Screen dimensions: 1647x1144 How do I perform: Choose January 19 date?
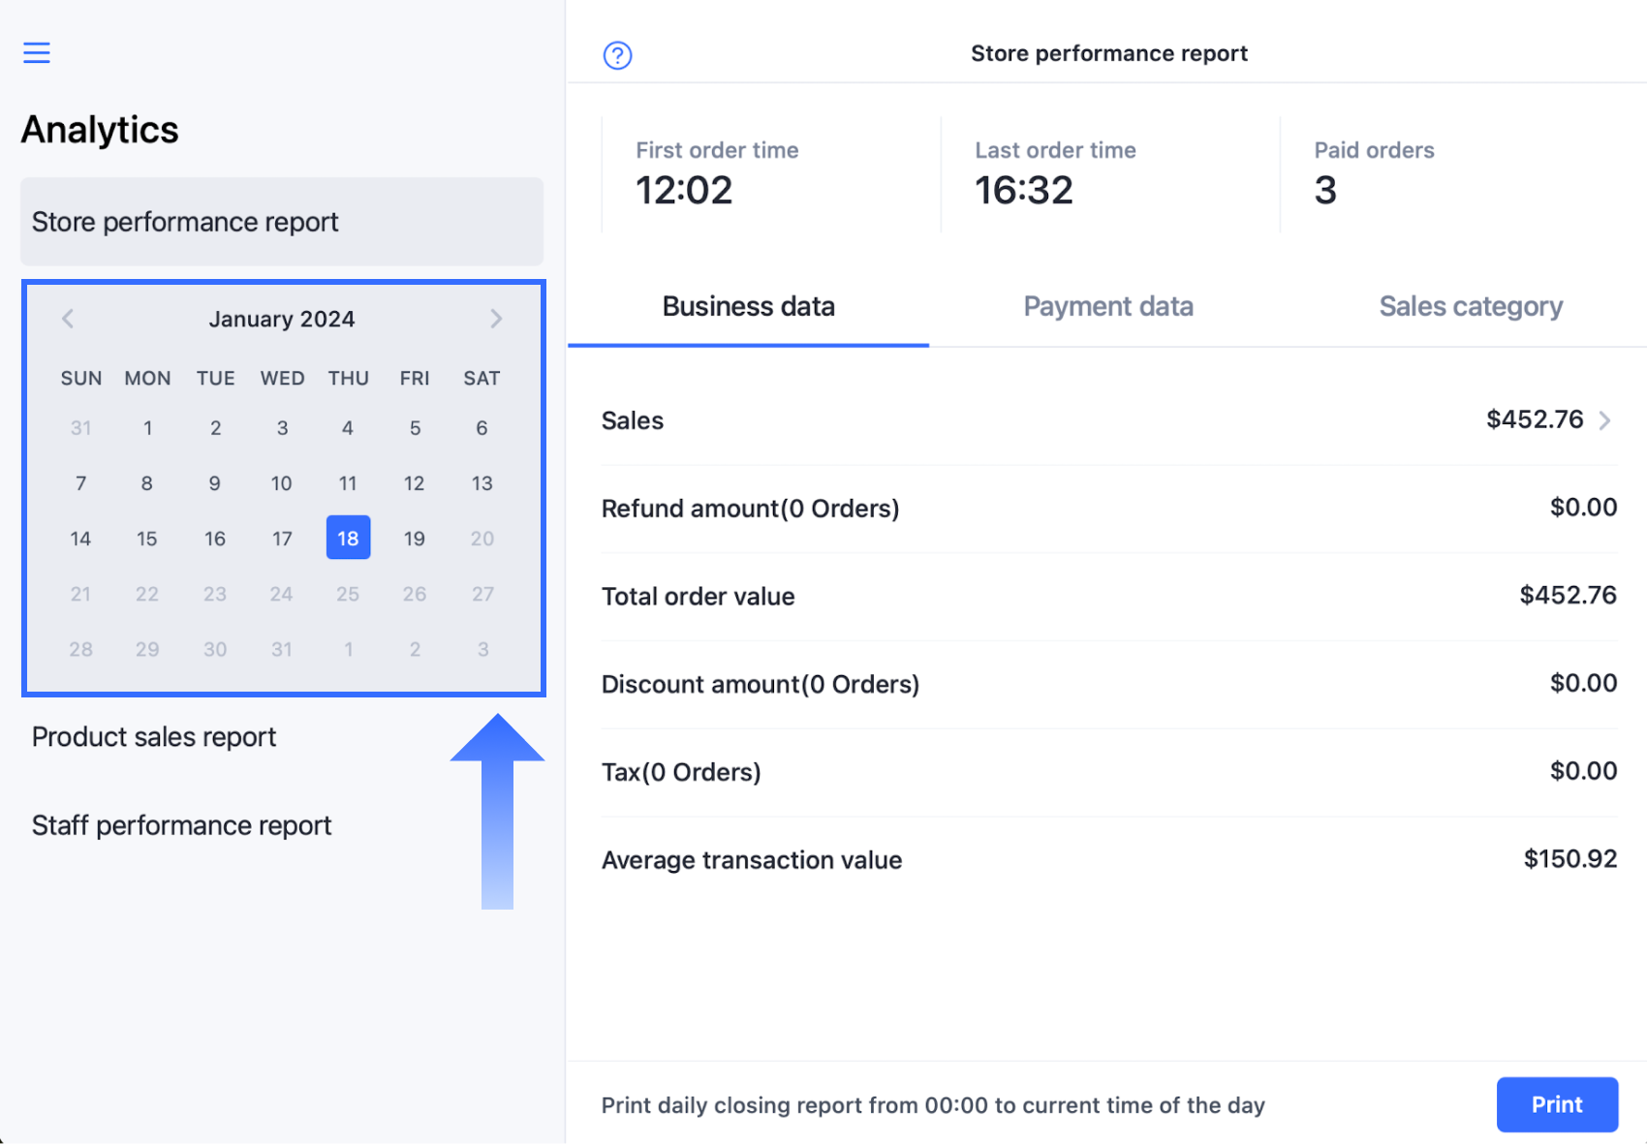point(415,539)
